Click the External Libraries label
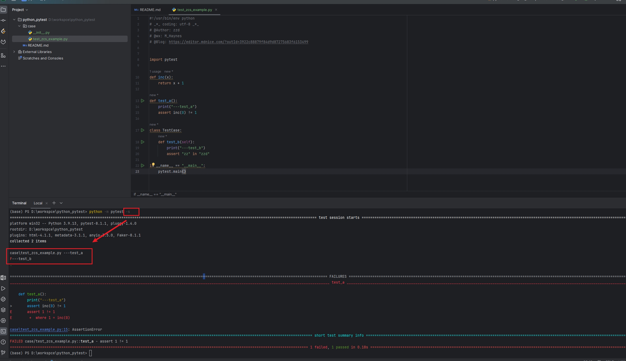The width and height of the screenshot is (626, 361). coord(37,52)
